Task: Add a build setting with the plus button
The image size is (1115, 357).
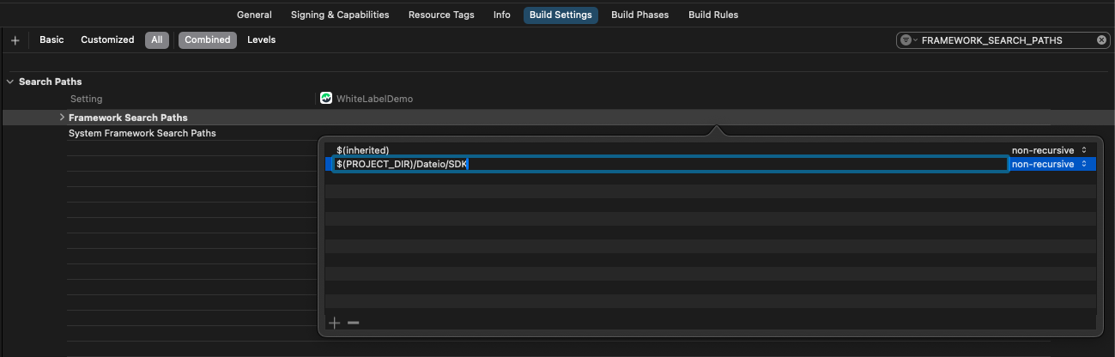Action: [15, 40]
